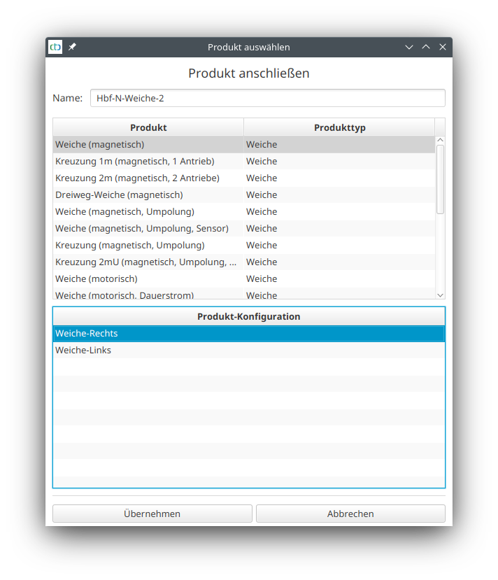This screenshot has height=580, width=498.
Task: Cancel with the Abbrechen button
Action: click(x=350, y=514)
